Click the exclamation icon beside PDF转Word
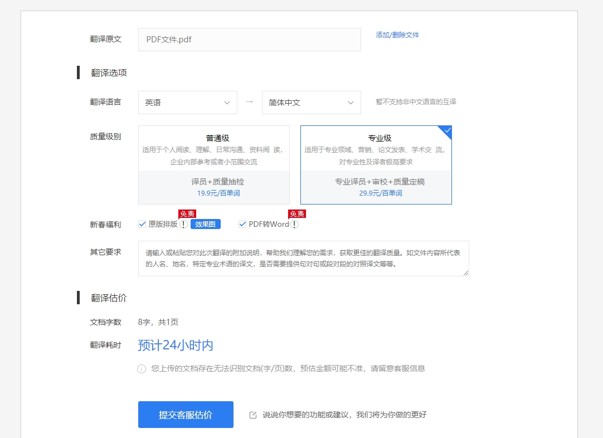Viewport: 603px width, 438px height. tap(294, 224)
